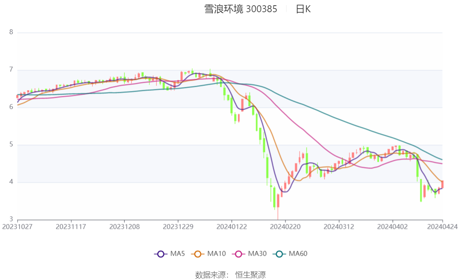Click the y-axis value label 3
The image size is (461, 280).
11,219
